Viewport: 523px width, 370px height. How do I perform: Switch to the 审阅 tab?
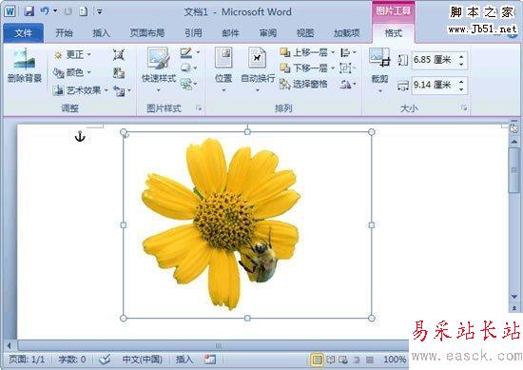click(268, 32)
